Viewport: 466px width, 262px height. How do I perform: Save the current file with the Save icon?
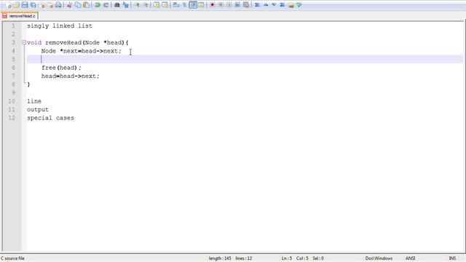(25, 5)
